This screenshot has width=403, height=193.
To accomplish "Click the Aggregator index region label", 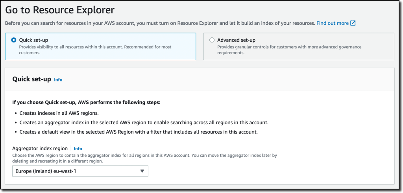I will pos(40,148).
